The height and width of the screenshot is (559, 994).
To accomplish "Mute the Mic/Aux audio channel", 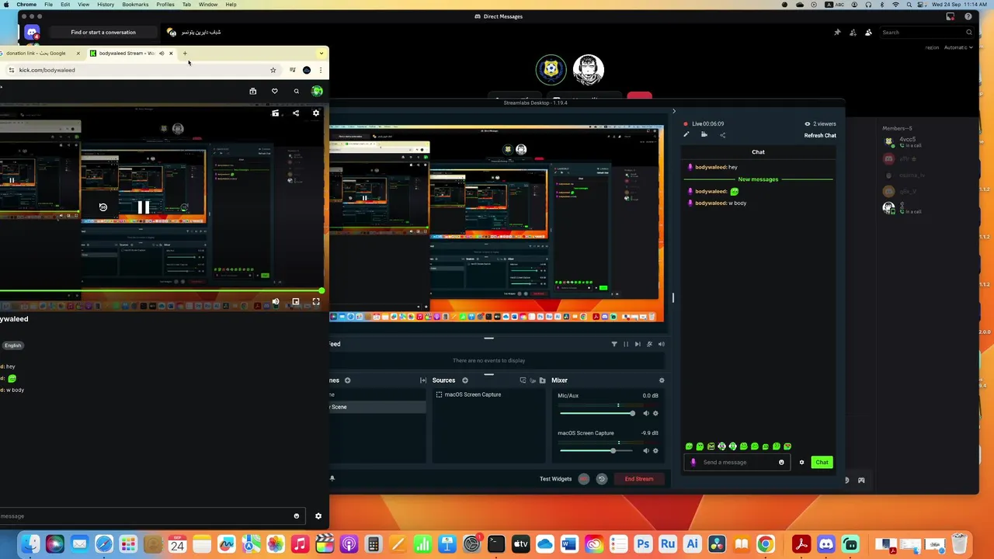I will click(x=645, y=413).
